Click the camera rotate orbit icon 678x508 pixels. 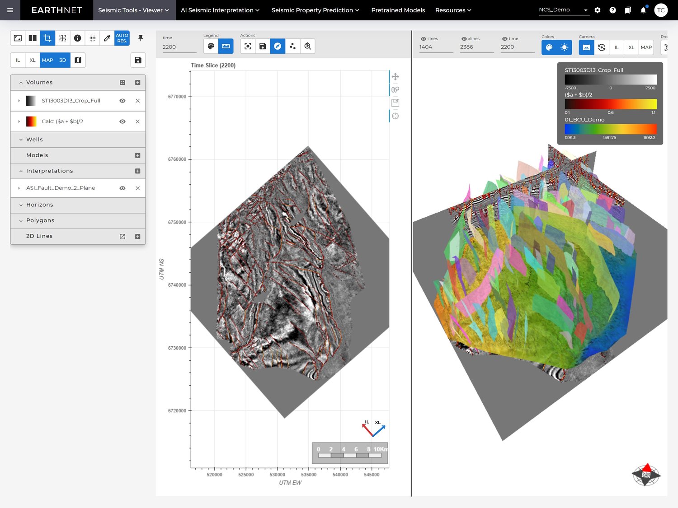[602, 47]
